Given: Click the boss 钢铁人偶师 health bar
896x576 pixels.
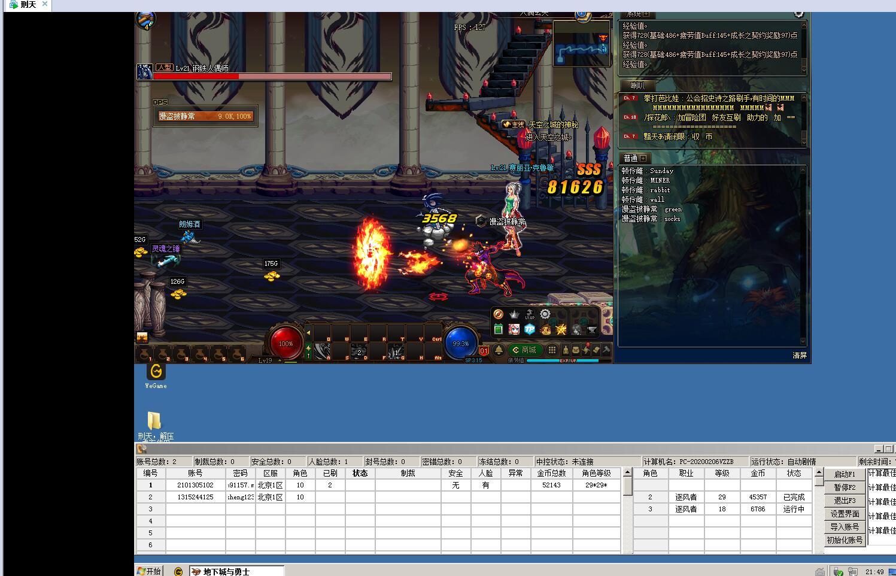Looking at the screenshot, I should click(x=273, y=76).
